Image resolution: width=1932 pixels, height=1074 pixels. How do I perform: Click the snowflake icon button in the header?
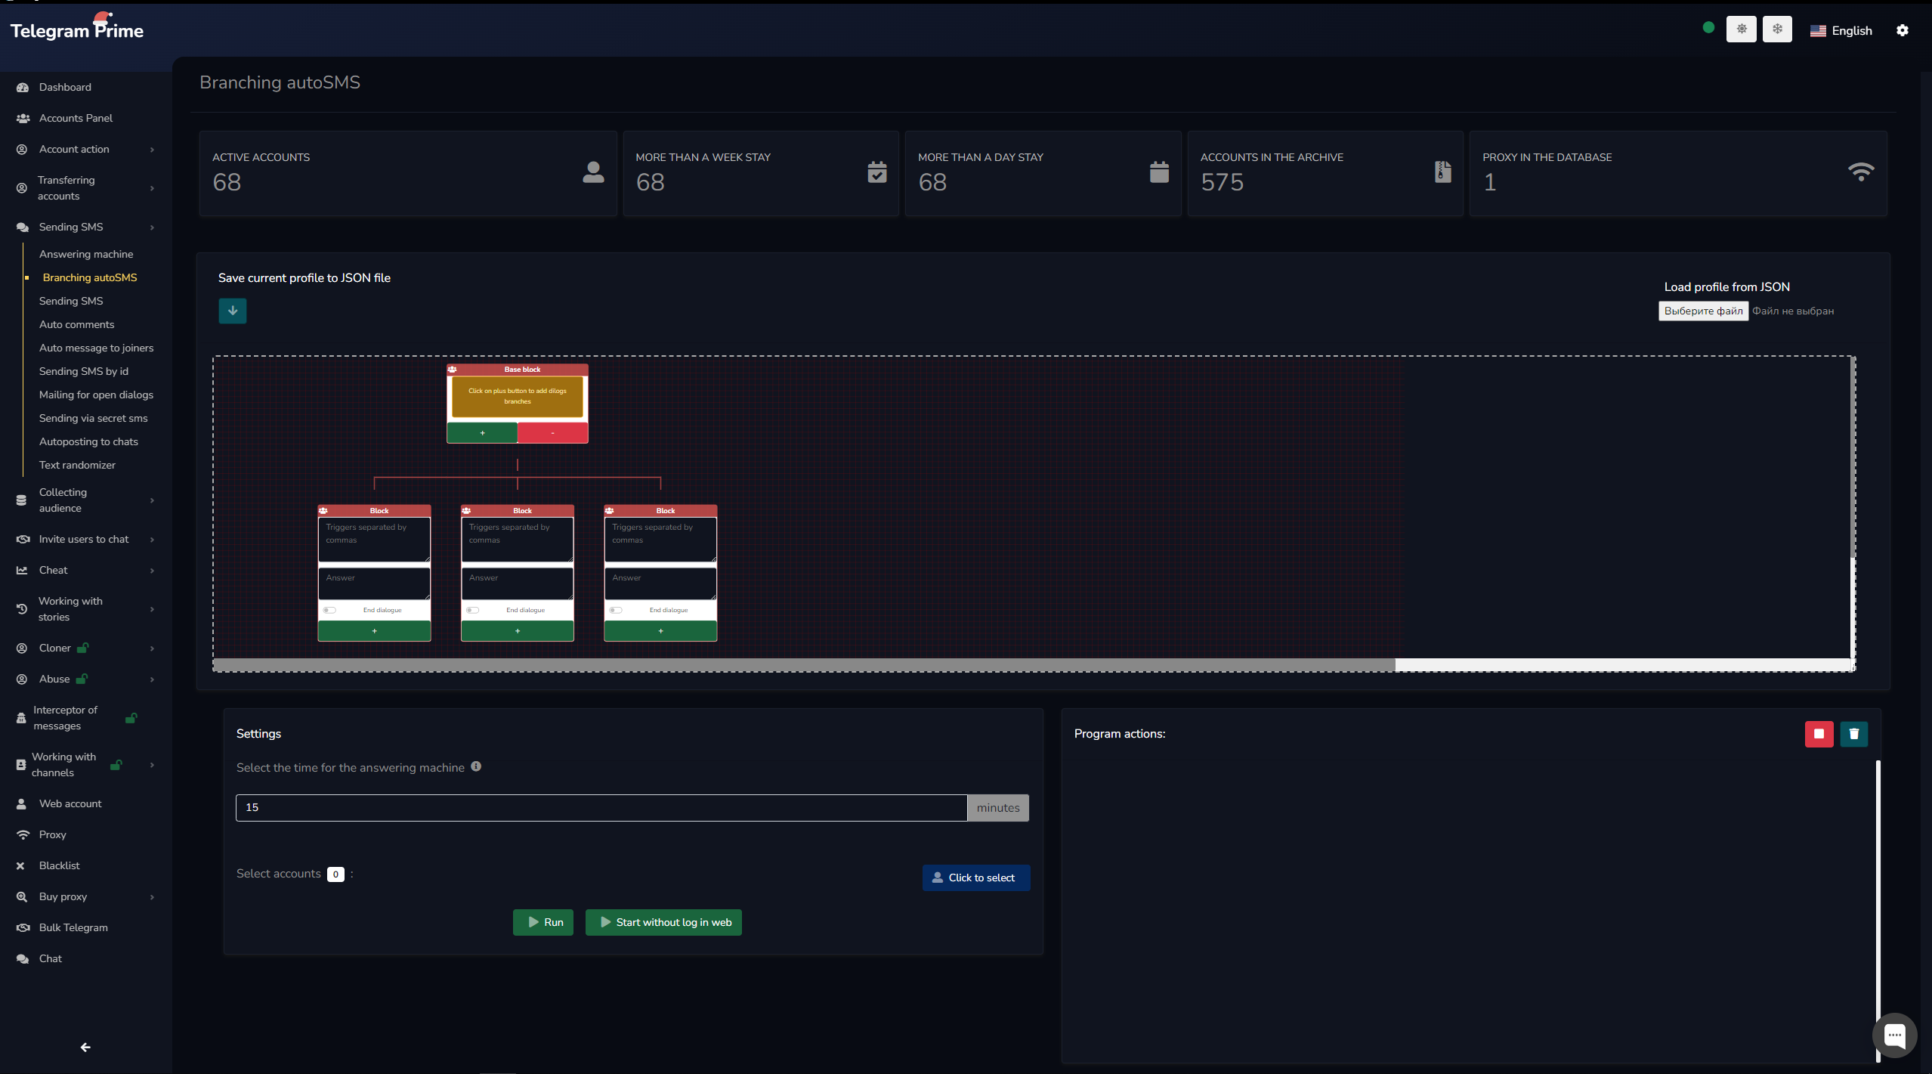click(1776, 29)
